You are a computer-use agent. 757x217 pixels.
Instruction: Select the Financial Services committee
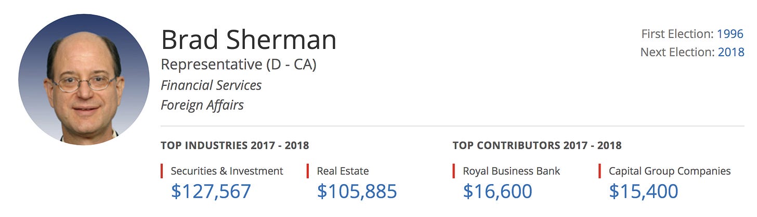click(211, 85)
